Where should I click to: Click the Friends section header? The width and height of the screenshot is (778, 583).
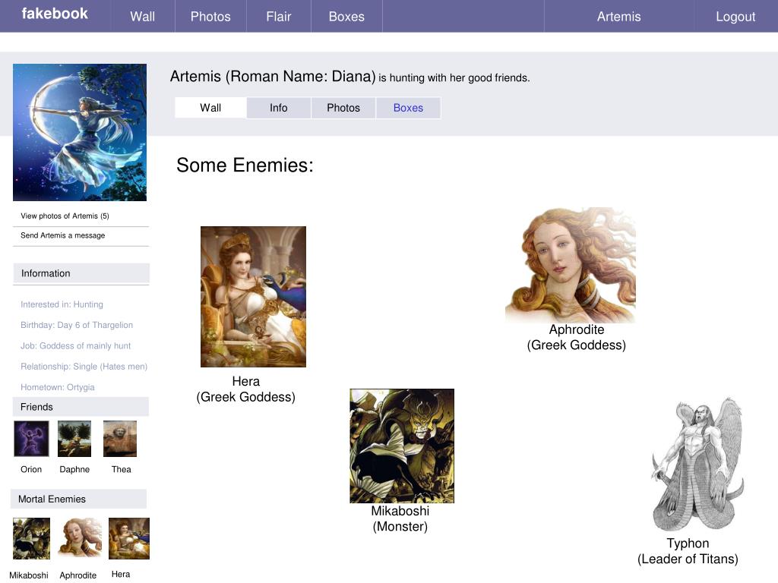pyautogui.click(x=81, y=407)
